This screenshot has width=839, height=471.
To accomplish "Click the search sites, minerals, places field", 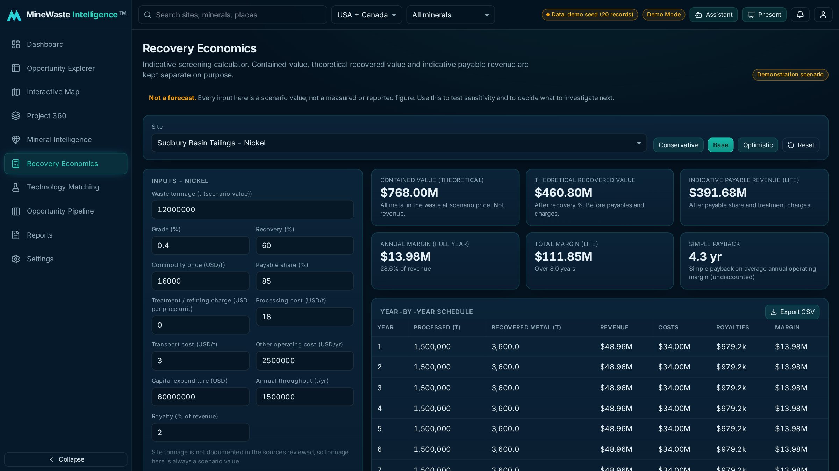I will tap(233, 15).
